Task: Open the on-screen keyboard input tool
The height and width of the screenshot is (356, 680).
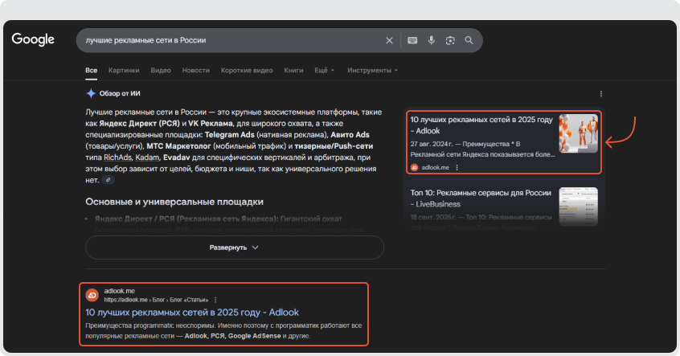Action: (412, 40)
